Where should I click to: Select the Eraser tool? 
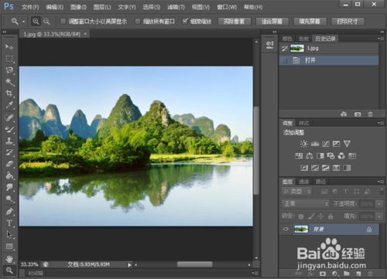[x=9, y=164]
